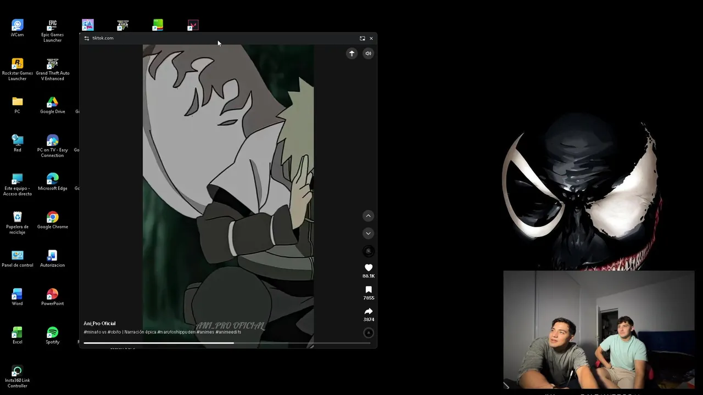
Task: Launch Epic Games Launcher from the desktop
Action: (x=52, y=31)
